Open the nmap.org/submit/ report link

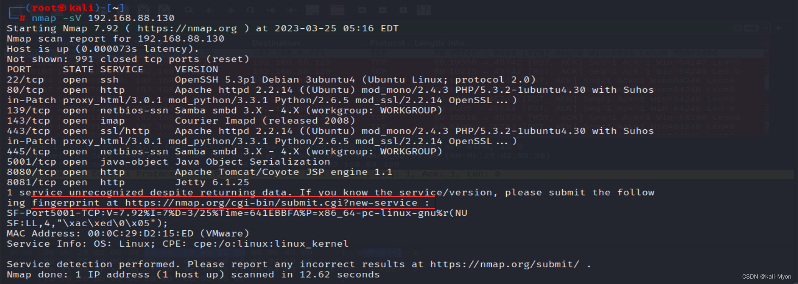(504, 264)
